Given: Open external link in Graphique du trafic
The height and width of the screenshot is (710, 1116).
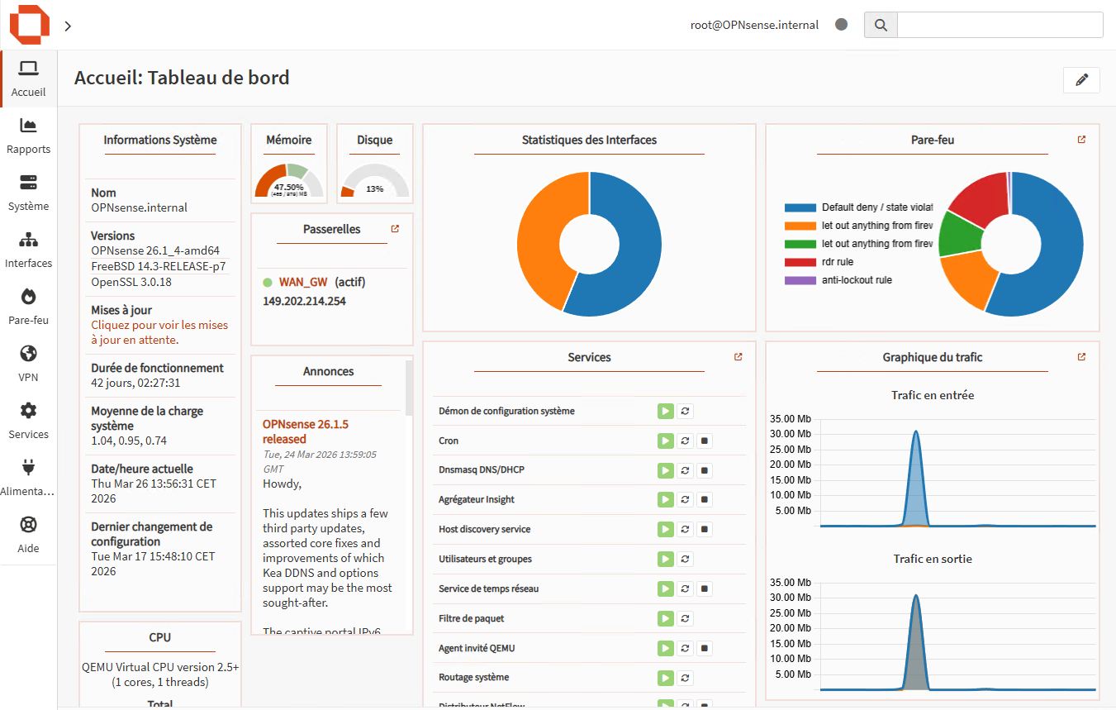Looking at the screenshot, I should point(1081,357).
